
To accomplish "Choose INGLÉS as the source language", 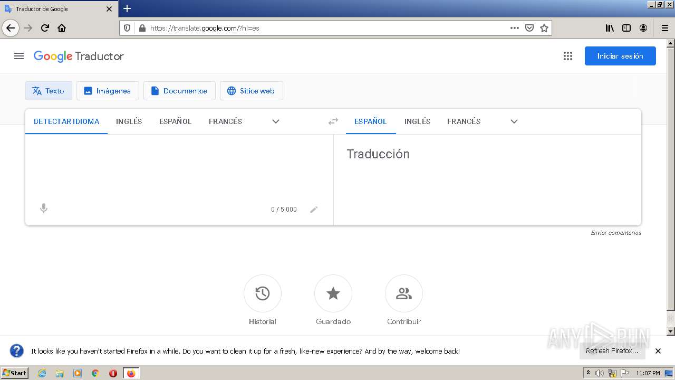I will point(129,121).
